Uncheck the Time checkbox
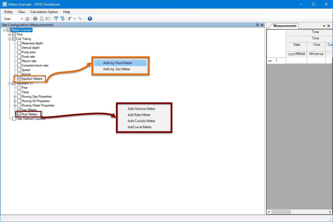The height and width of the screenshot is (222, 333). pyautogui.click(x=14, y=34)
